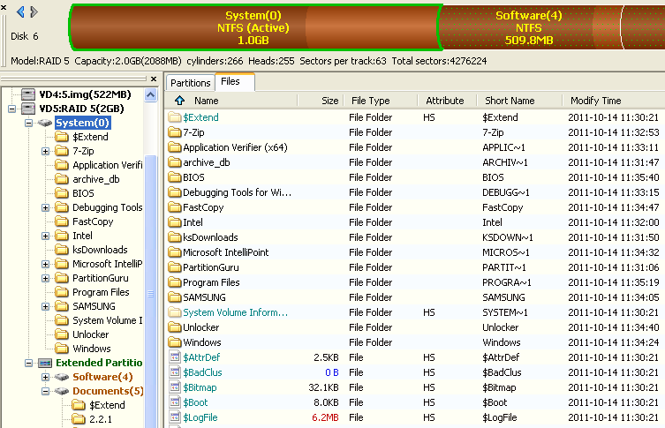Click the $Bitmap file icon in list
Image resolution: width=665 pixels, height=428 pixels.
[x=174, y=387]
